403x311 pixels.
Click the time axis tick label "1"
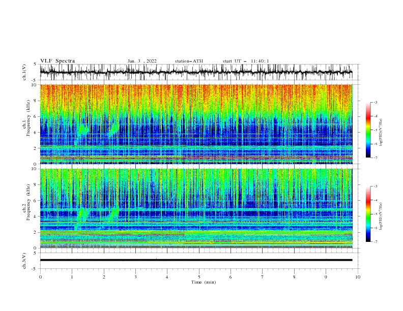pos(72,277)
